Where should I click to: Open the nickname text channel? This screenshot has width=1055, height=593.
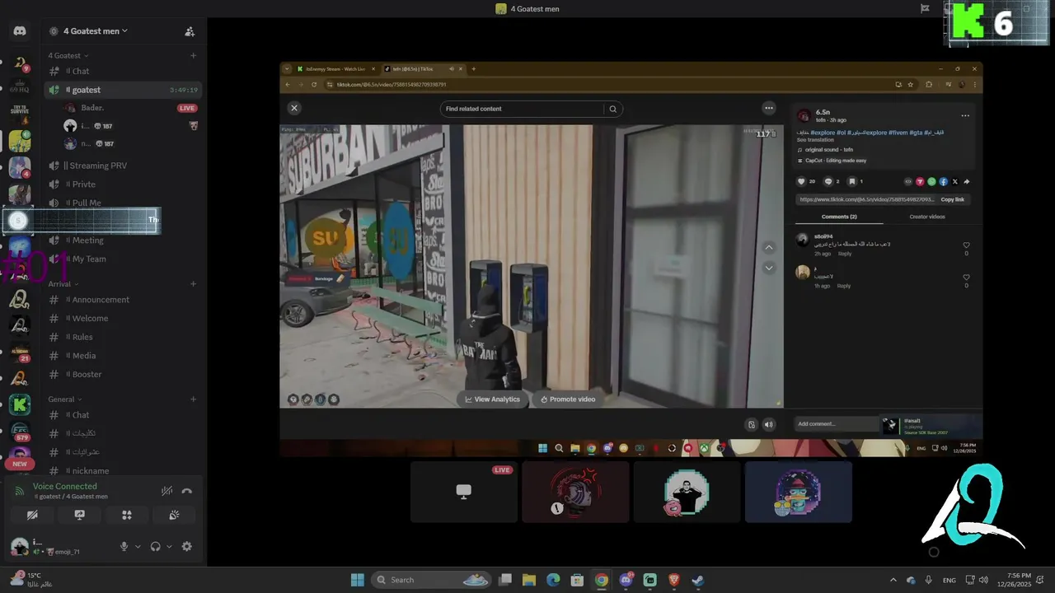click(122, 470)
